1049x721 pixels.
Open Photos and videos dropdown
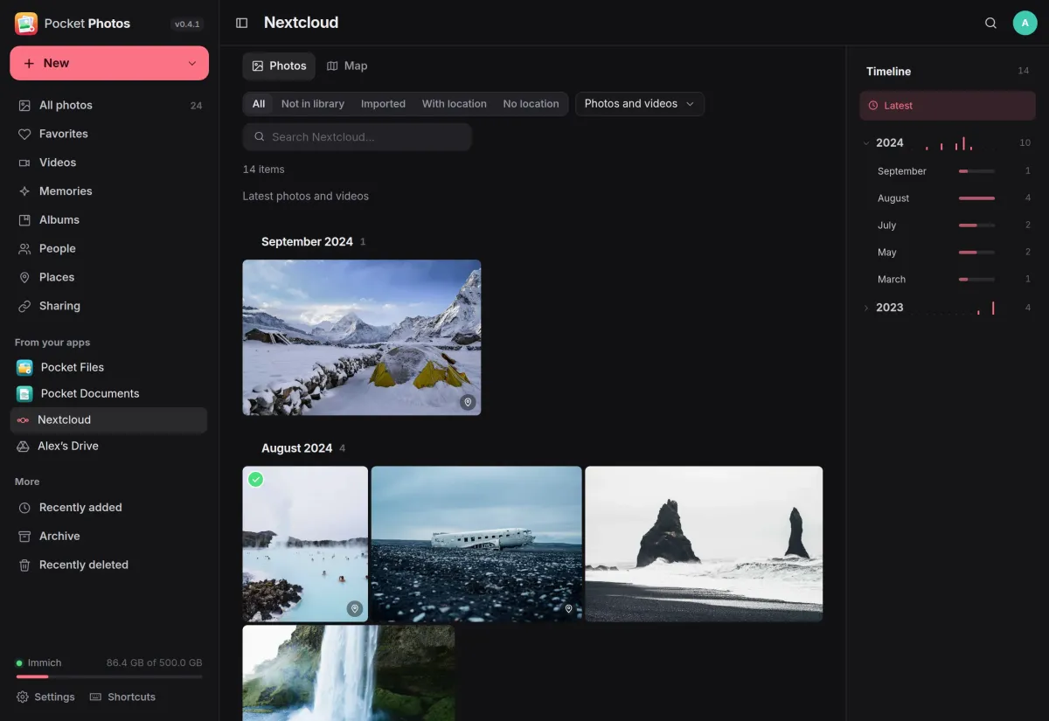coord(640,104)
